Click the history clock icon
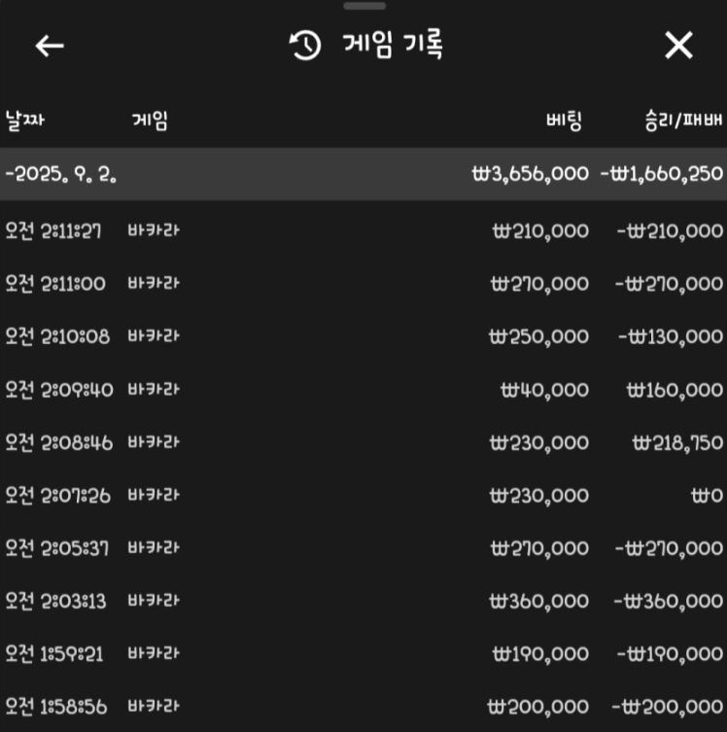Image resolution: width=727 pixels, height=732 pixels. 305,46
